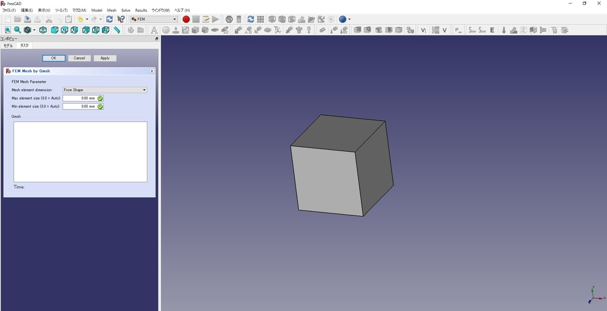
Task: Open the Mesh menu
Action: (111, 10)
